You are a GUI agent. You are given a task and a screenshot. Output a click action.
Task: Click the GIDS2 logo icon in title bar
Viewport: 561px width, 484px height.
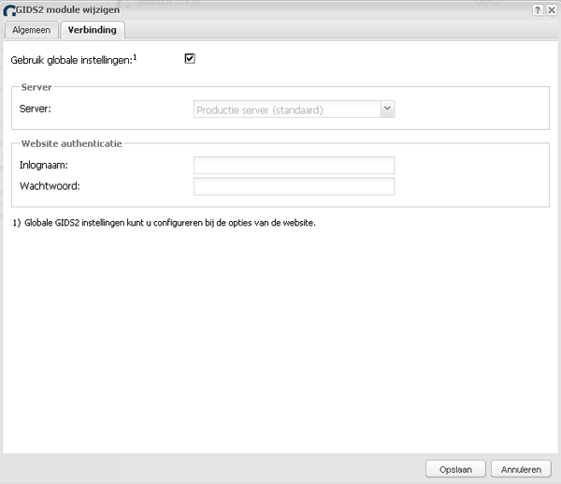click(9, 10)
